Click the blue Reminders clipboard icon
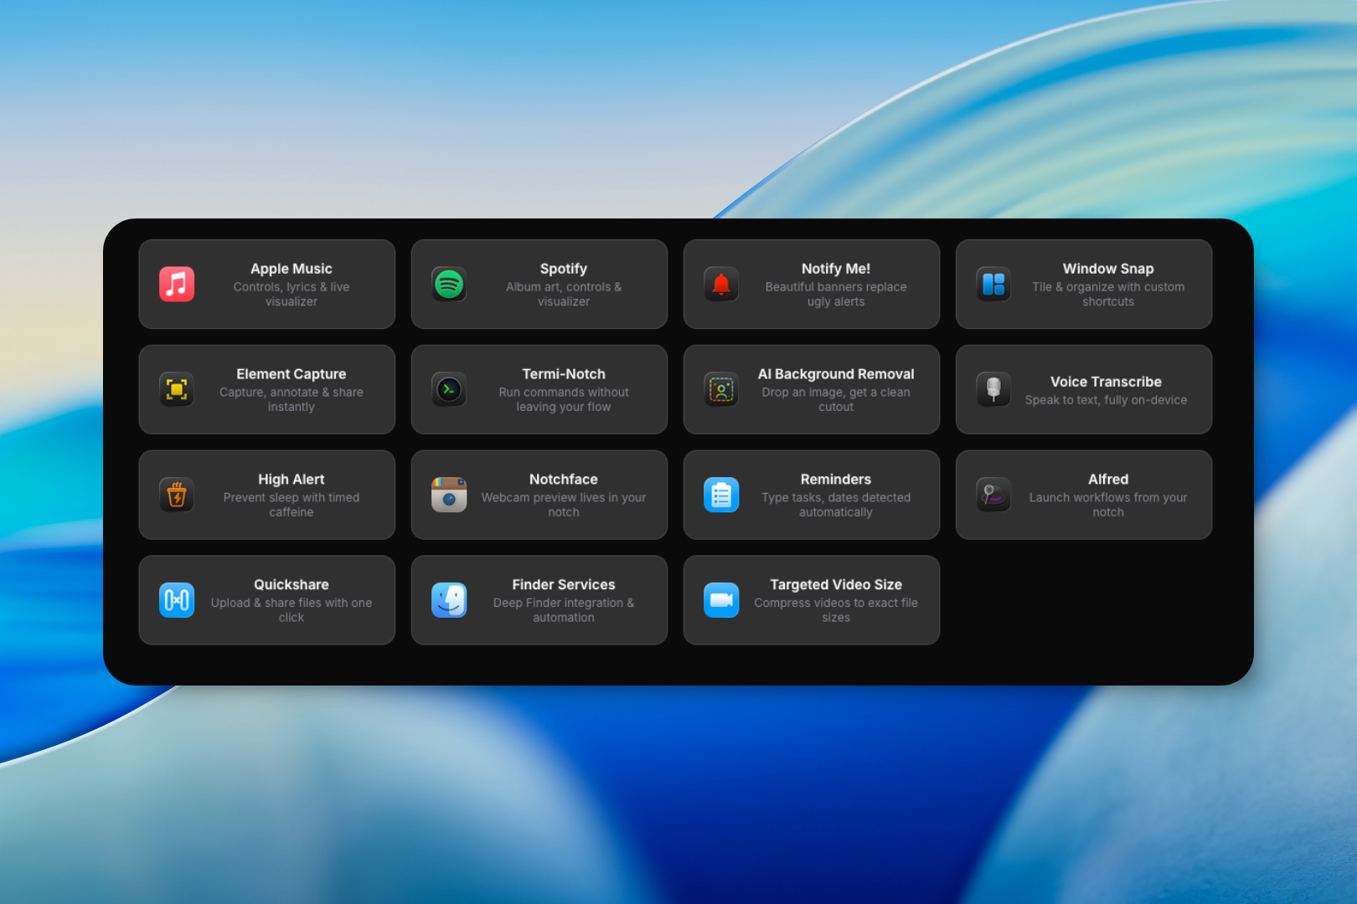Viewport: 1357px width, 904px height. [x=721, y=496]
